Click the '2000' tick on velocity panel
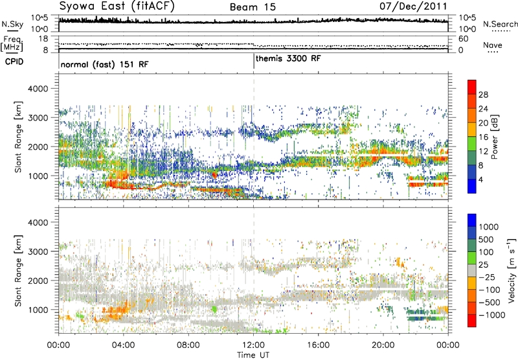Viewport: 518px width, 359px height. pos(38,281)
